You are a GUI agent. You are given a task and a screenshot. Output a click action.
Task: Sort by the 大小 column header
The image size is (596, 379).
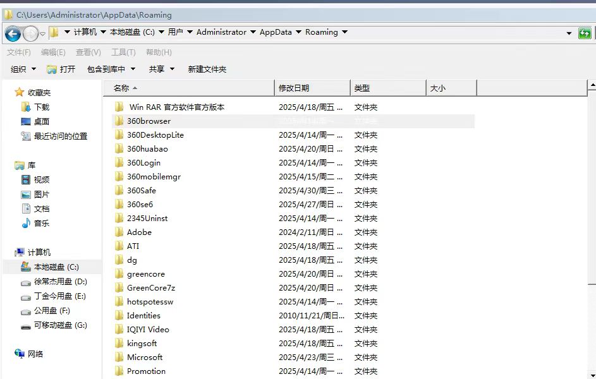pos(451,88)
